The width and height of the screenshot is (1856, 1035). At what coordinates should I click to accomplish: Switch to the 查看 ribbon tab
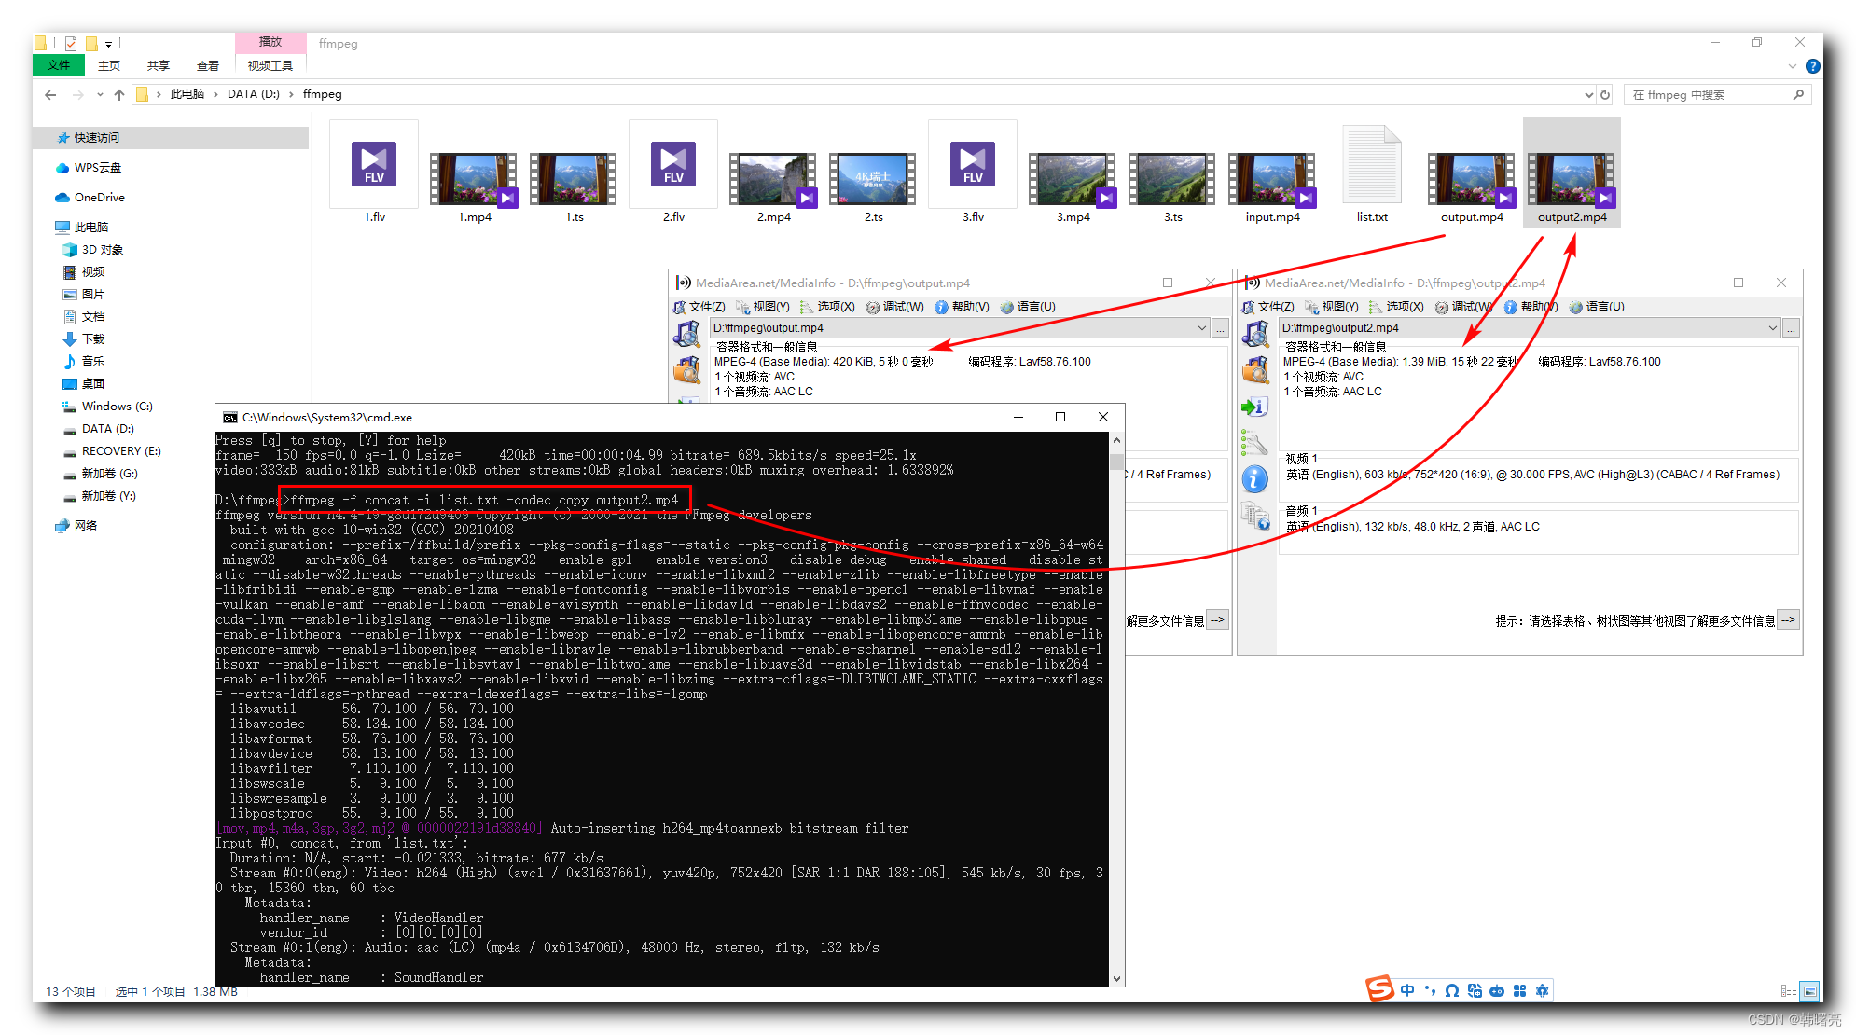pyautogui.click(x=207, y=66)
